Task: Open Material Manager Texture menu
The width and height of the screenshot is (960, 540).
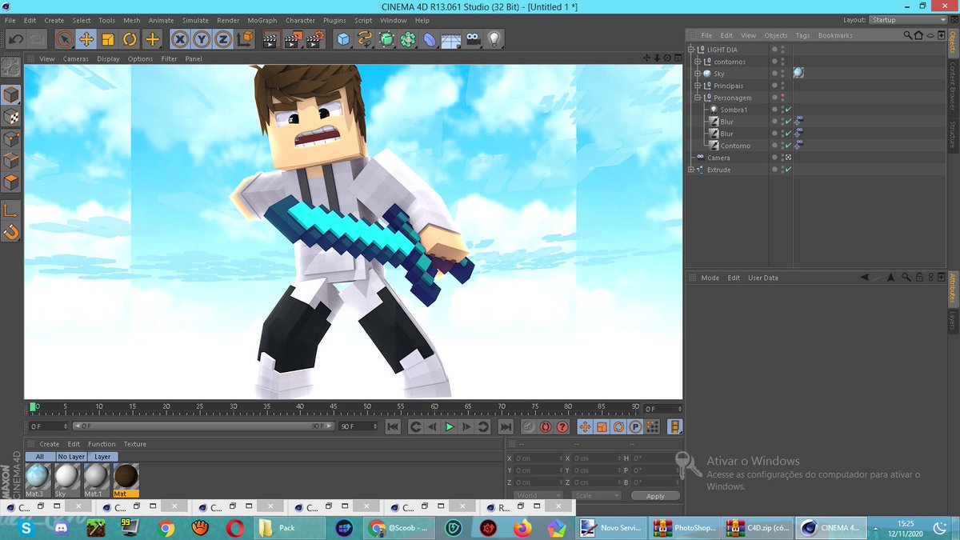Action: [x=134, y=444]
